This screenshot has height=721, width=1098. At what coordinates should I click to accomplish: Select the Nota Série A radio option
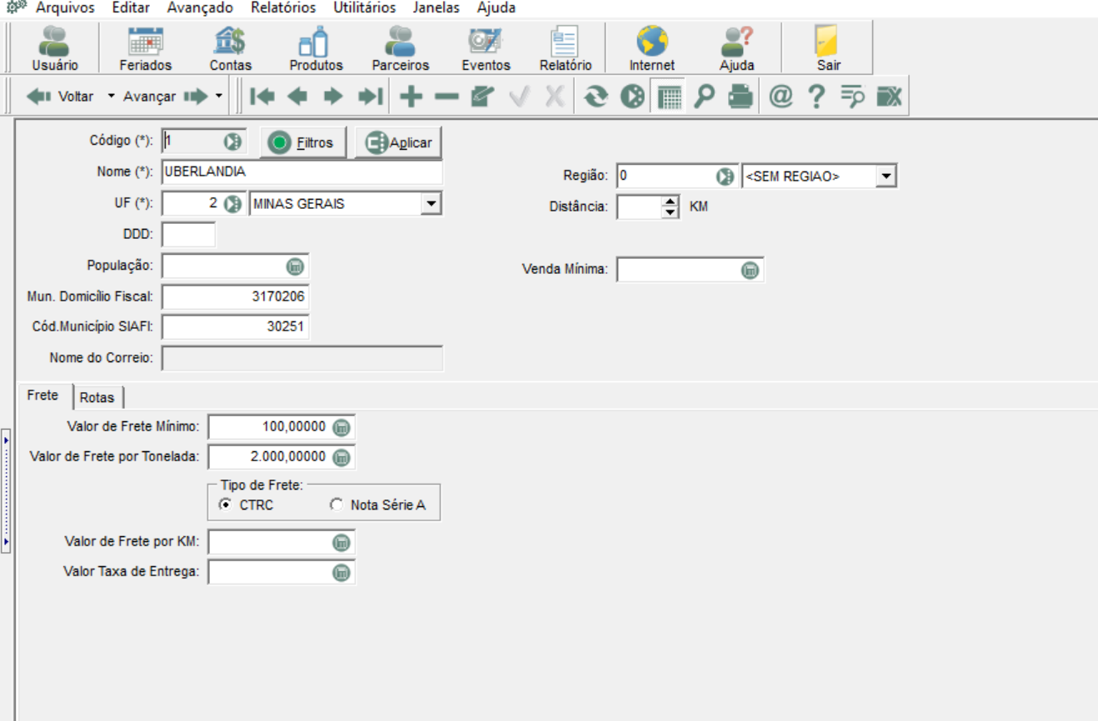[378, 505]
